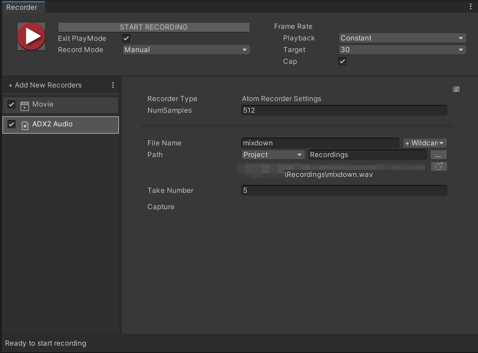Open the Target frame rate dropdown
478x353 pixels.
pos(402,50)
